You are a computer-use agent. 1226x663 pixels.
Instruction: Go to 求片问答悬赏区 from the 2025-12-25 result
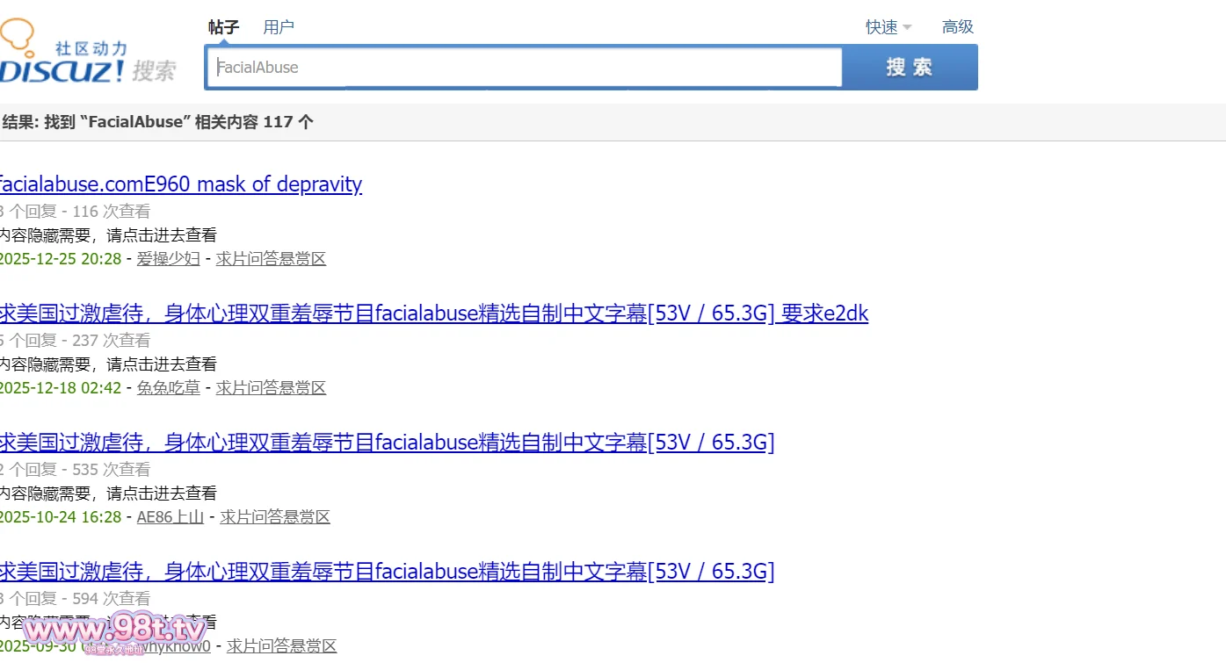(271, 259)
